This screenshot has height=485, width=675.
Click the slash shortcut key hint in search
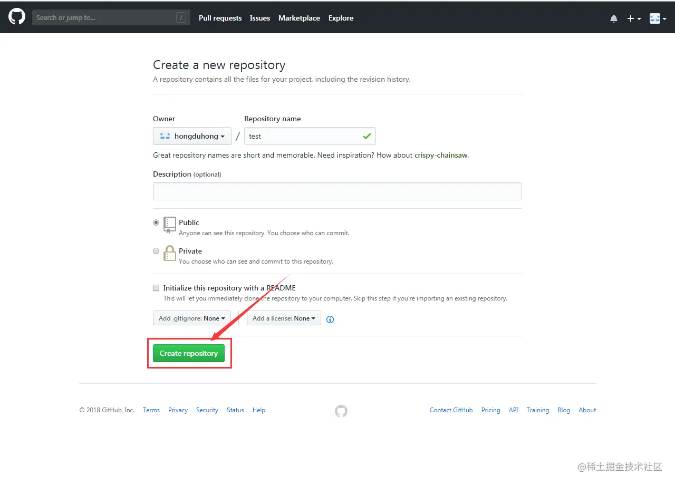pos(181,17)
